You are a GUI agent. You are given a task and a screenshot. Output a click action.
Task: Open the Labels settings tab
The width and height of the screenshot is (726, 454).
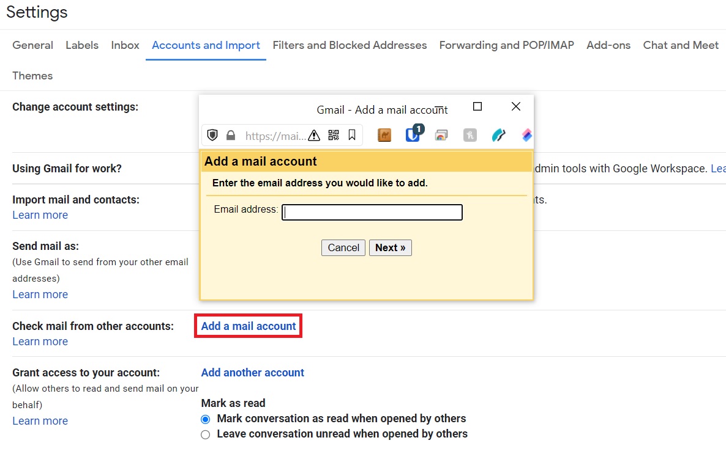[x=82, y=45]
